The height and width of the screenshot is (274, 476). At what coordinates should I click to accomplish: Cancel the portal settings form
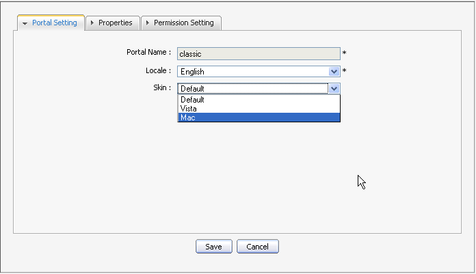258,247
